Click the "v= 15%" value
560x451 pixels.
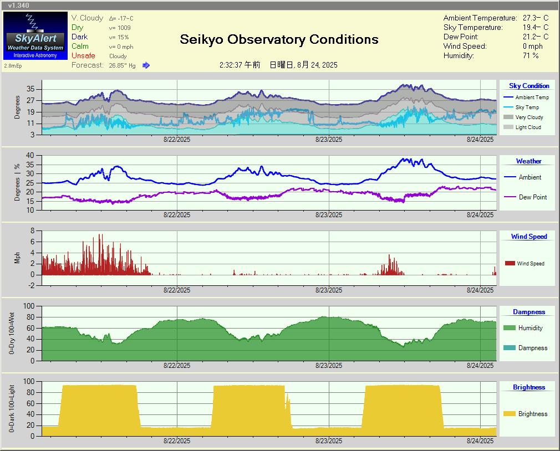pyautogui.click(x=119, y=37)
